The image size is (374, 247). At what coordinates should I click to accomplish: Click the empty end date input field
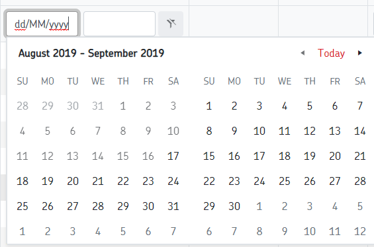pos(120,24)
